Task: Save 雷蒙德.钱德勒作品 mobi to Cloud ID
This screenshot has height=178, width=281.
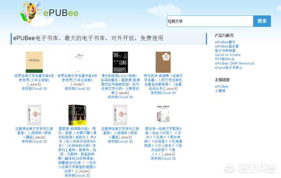Action: (x=77, y=175)
